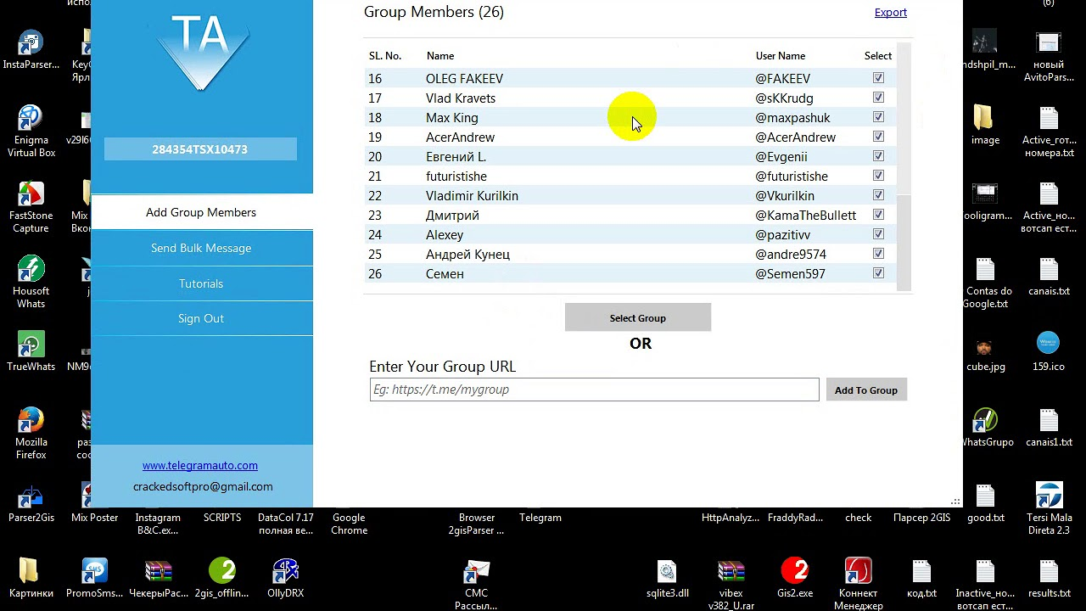Go to the Tutorials menu item

pos(201,283)
